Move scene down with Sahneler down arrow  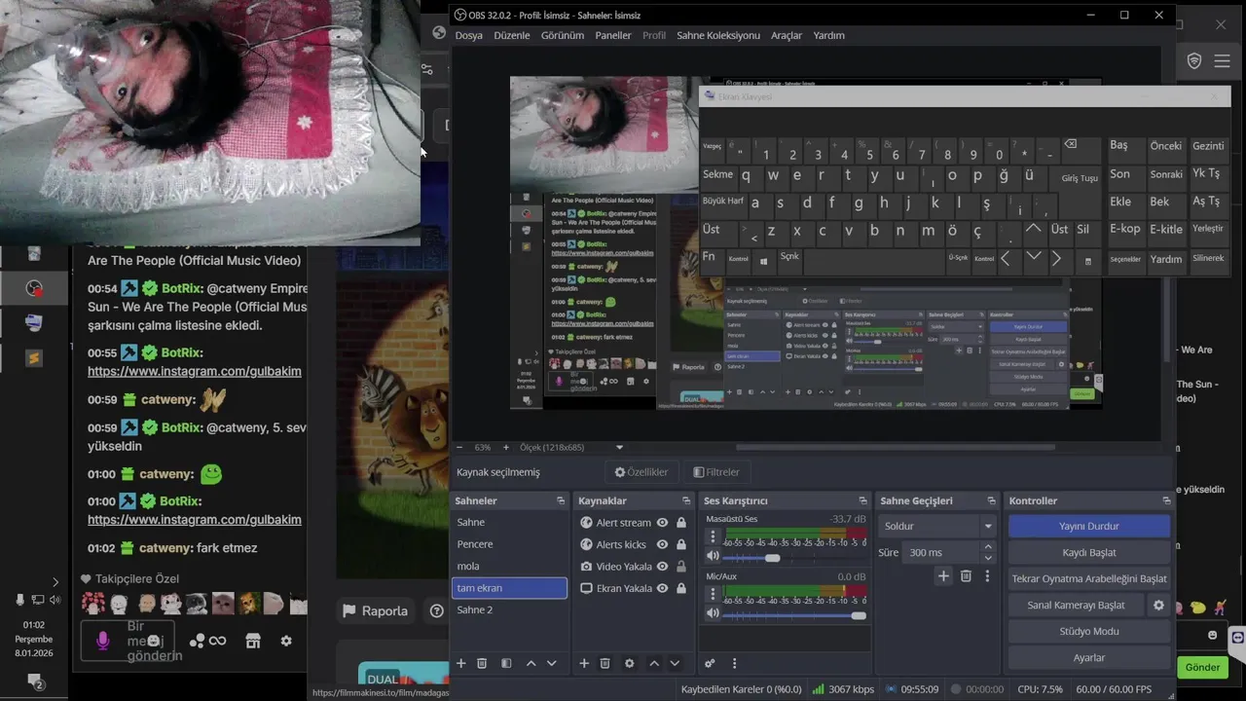click(552, 663)
